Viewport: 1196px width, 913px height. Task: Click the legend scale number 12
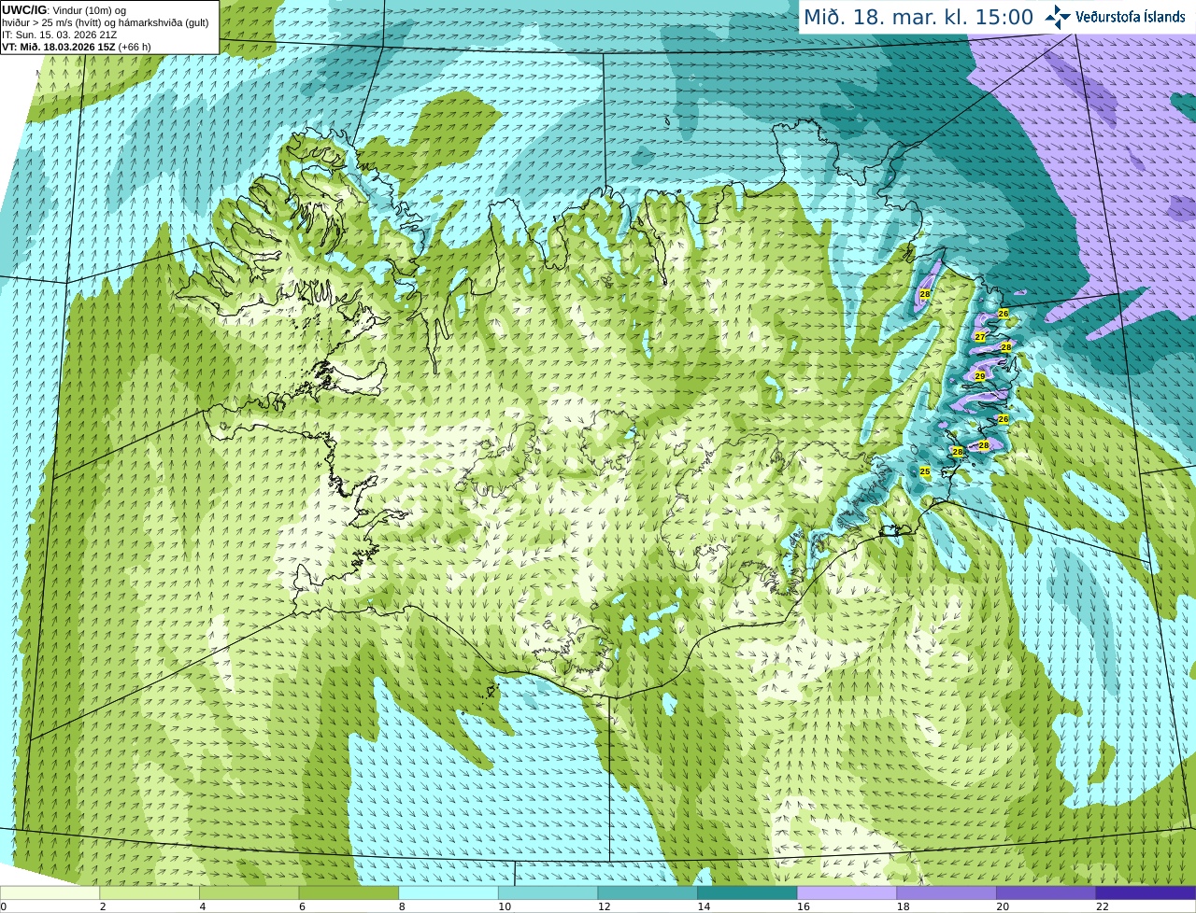pyautogui.click(x=605, y=906)
